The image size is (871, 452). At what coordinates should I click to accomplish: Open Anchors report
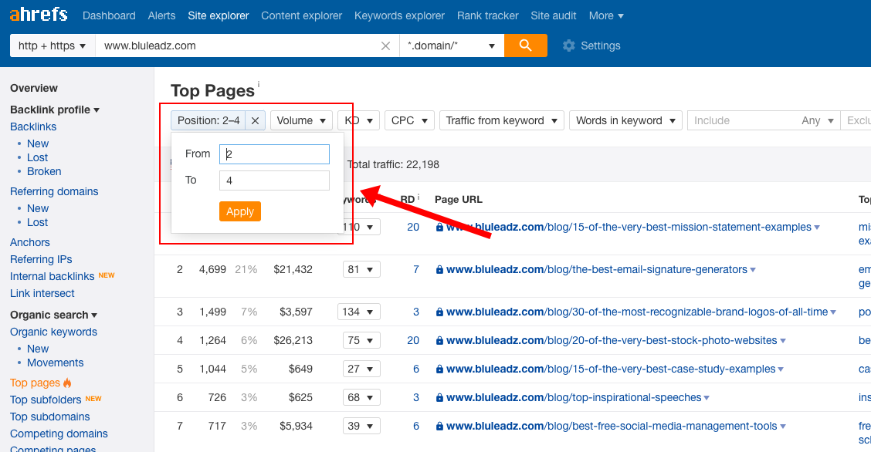[x=30, y=242]
